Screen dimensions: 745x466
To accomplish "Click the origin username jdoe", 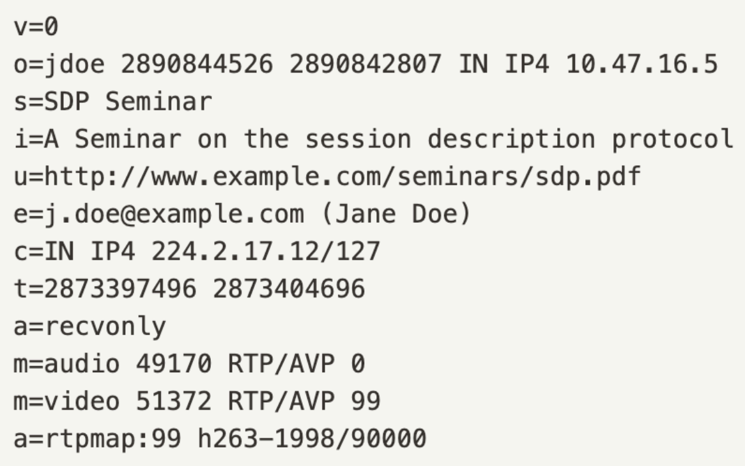I will (75, 64).
